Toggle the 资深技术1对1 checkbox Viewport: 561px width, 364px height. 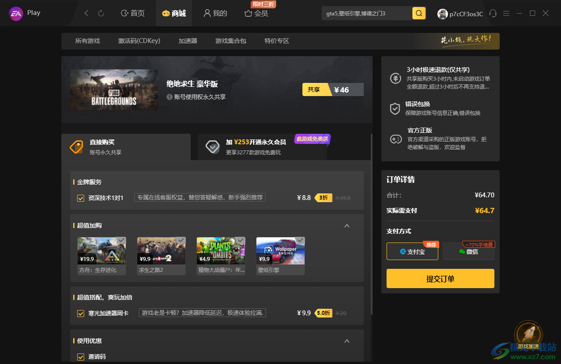81,198
